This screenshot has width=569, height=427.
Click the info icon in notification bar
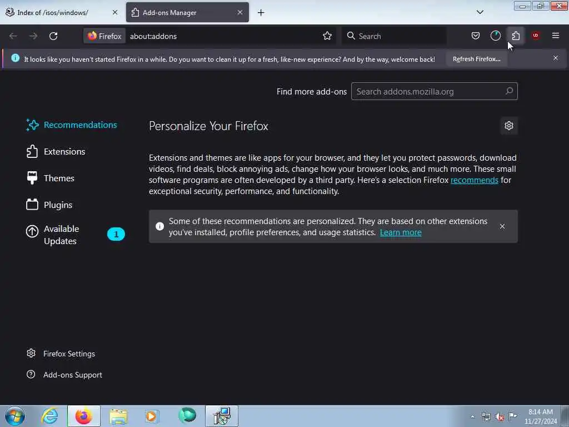tap(15, 58)
